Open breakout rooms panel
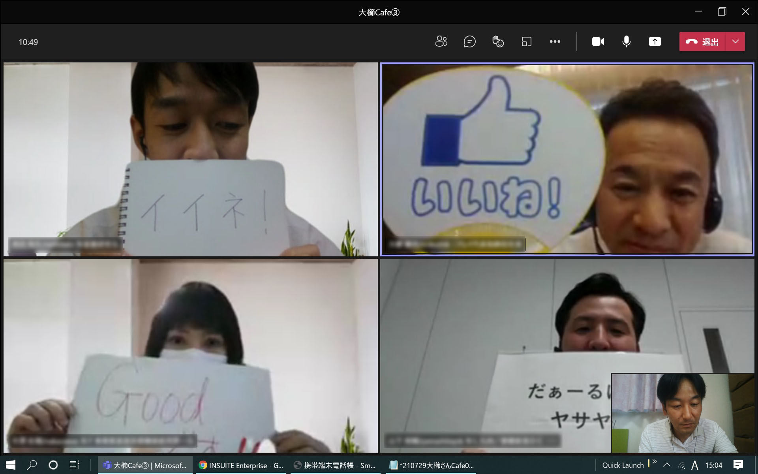758x474 pixels. click(x=526, y=41)
